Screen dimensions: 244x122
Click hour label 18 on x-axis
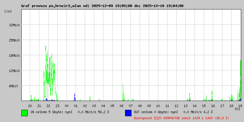tap(231, 106)
